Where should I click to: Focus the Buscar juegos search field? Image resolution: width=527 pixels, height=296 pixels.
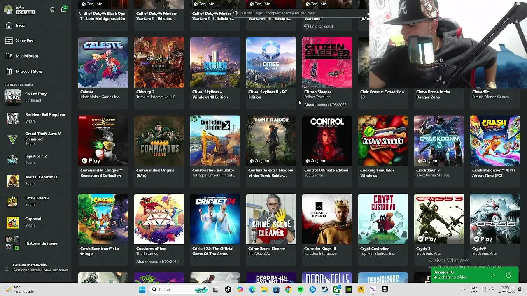tap(299, 13)
